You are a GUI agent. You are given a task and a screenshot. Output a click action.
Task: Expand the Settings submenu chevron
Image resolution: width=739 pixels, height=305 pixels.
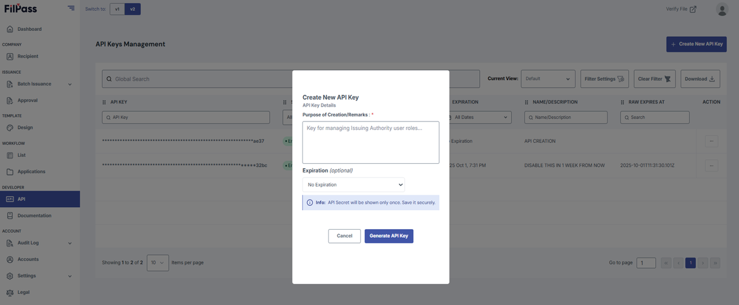(70, 276)
